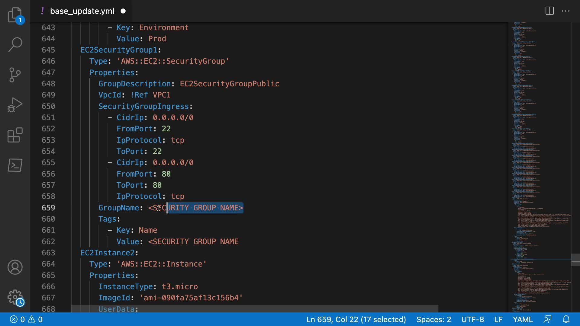Open the Manage gear icon
The width and height of the screenshot is (580, 326).
coord(15,297)
